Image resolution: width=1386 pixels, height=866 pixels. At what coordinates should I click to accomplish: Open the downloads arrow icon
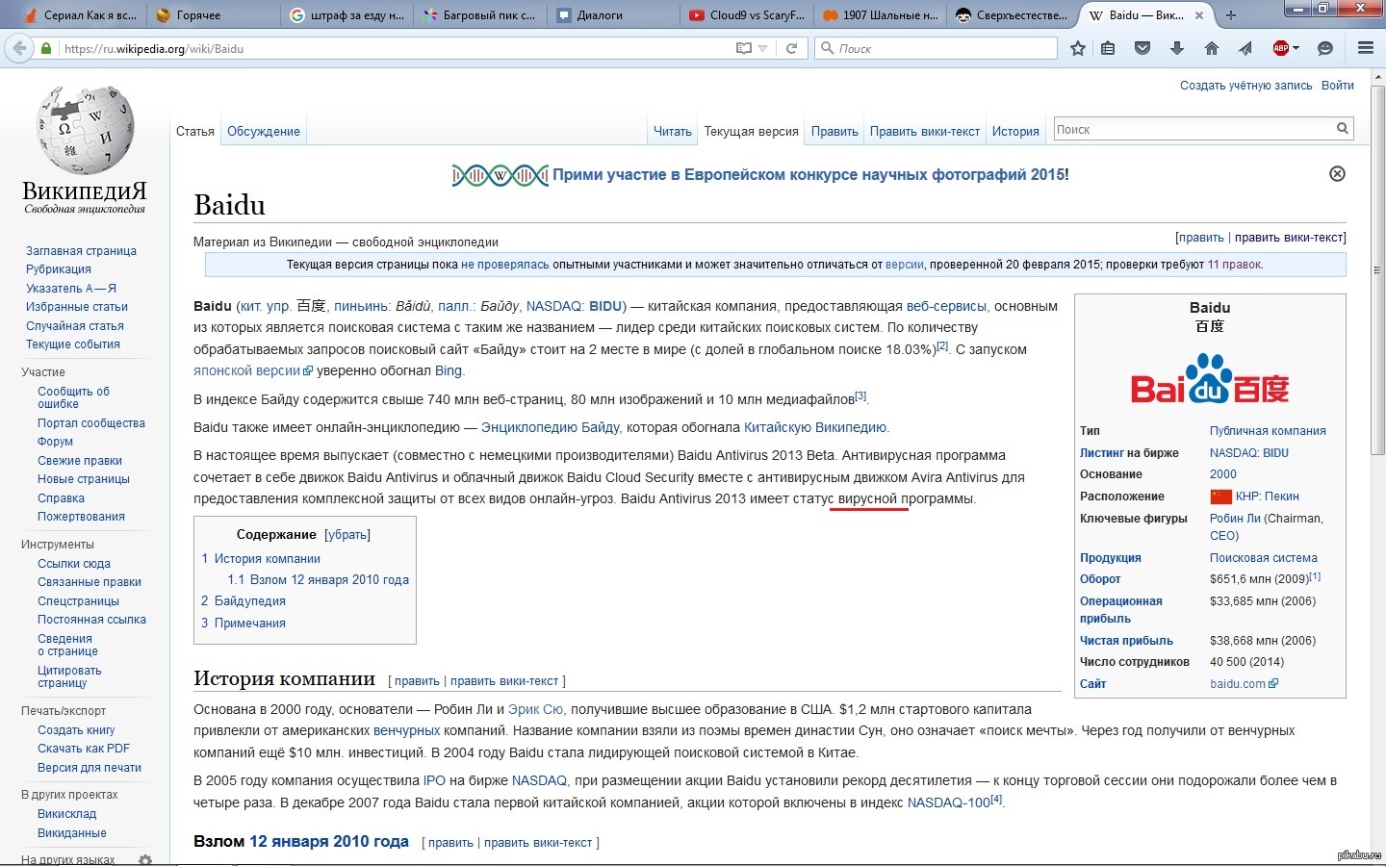click(x=1176, y=48)
